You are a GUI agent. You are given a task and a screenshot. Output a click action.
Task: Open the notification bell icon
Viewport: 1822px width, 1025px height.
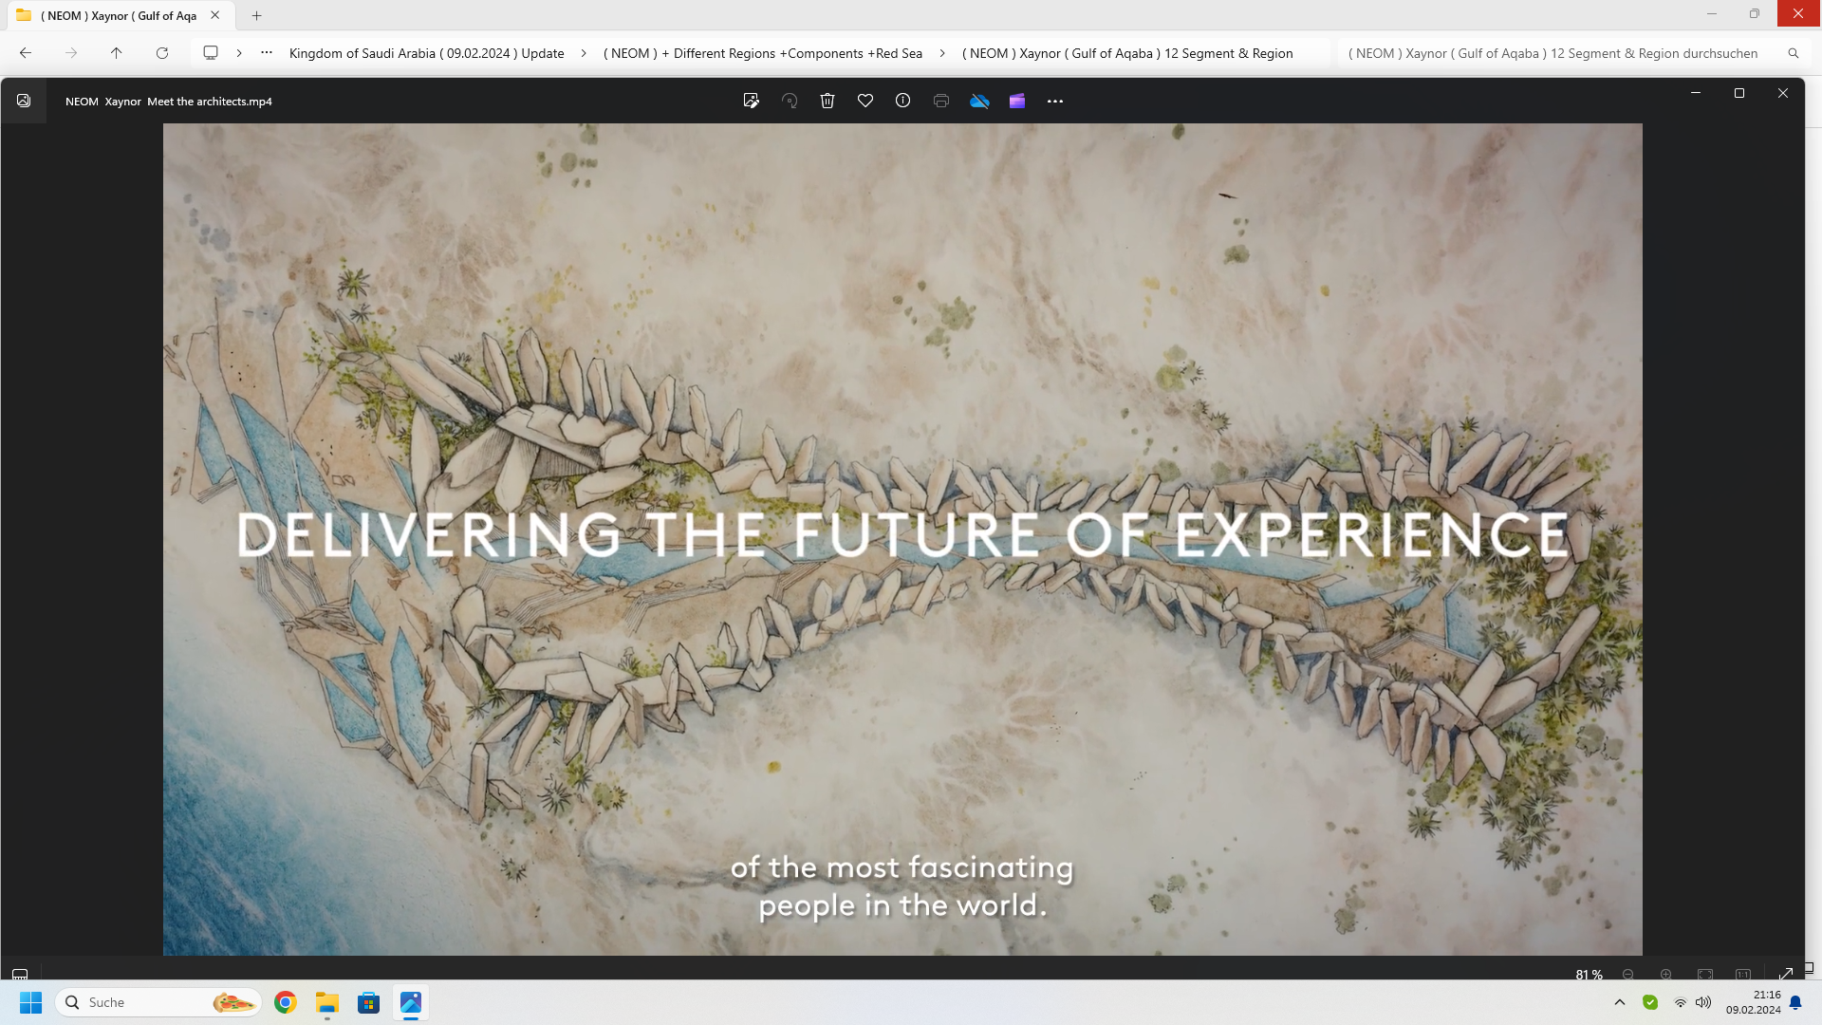[1795, 1002]
